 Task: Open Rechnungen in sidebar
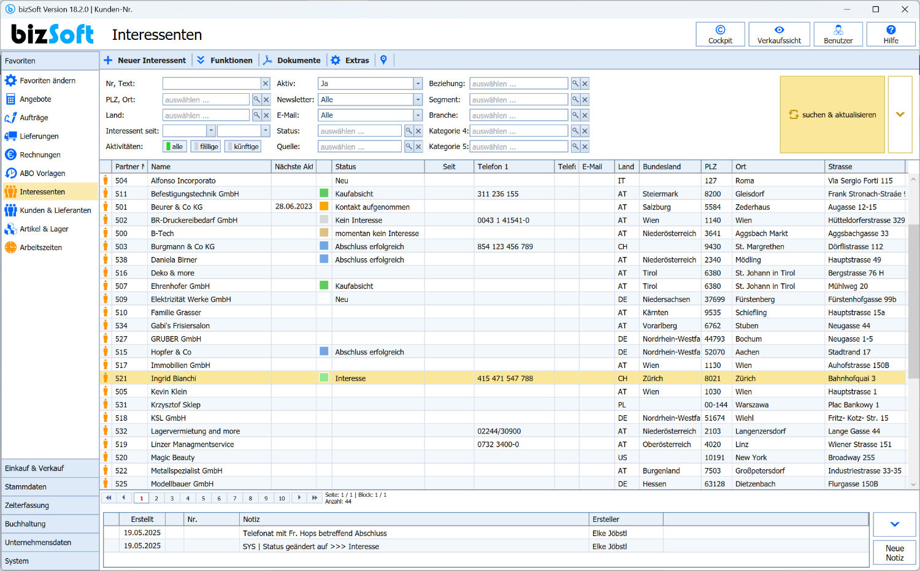point(40,155)
